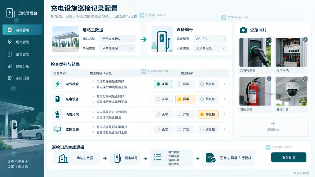This screenshot has height=177, width=315.
Task: Open the 设备类型 交流充电桩 dropdown
Action: pos(210,48)
